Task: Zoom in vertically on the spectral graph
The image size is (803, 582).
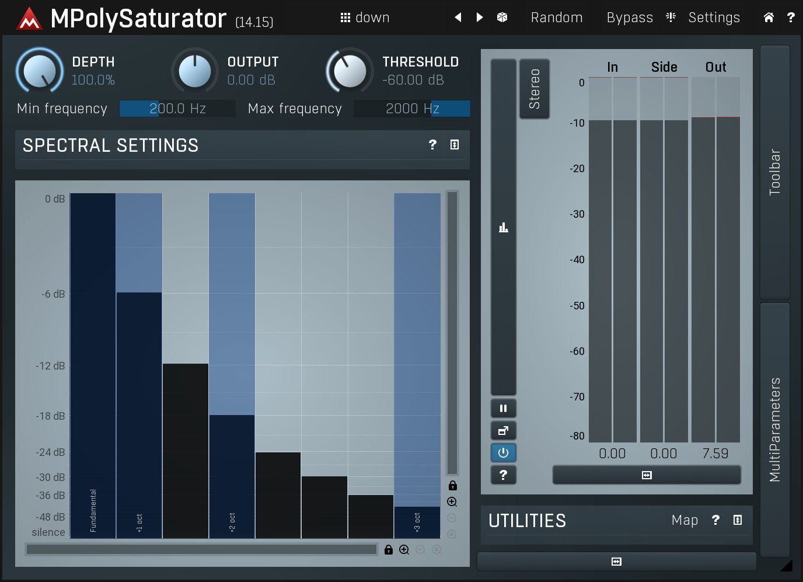Action: pyautogui.click(x=452, y=502)
